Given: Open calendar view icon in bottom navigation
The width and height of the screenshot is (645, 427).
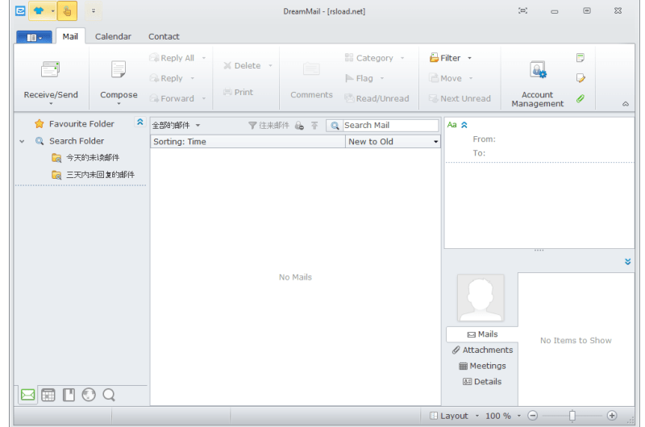Looking at the screenshot, I should click(48, 395).
